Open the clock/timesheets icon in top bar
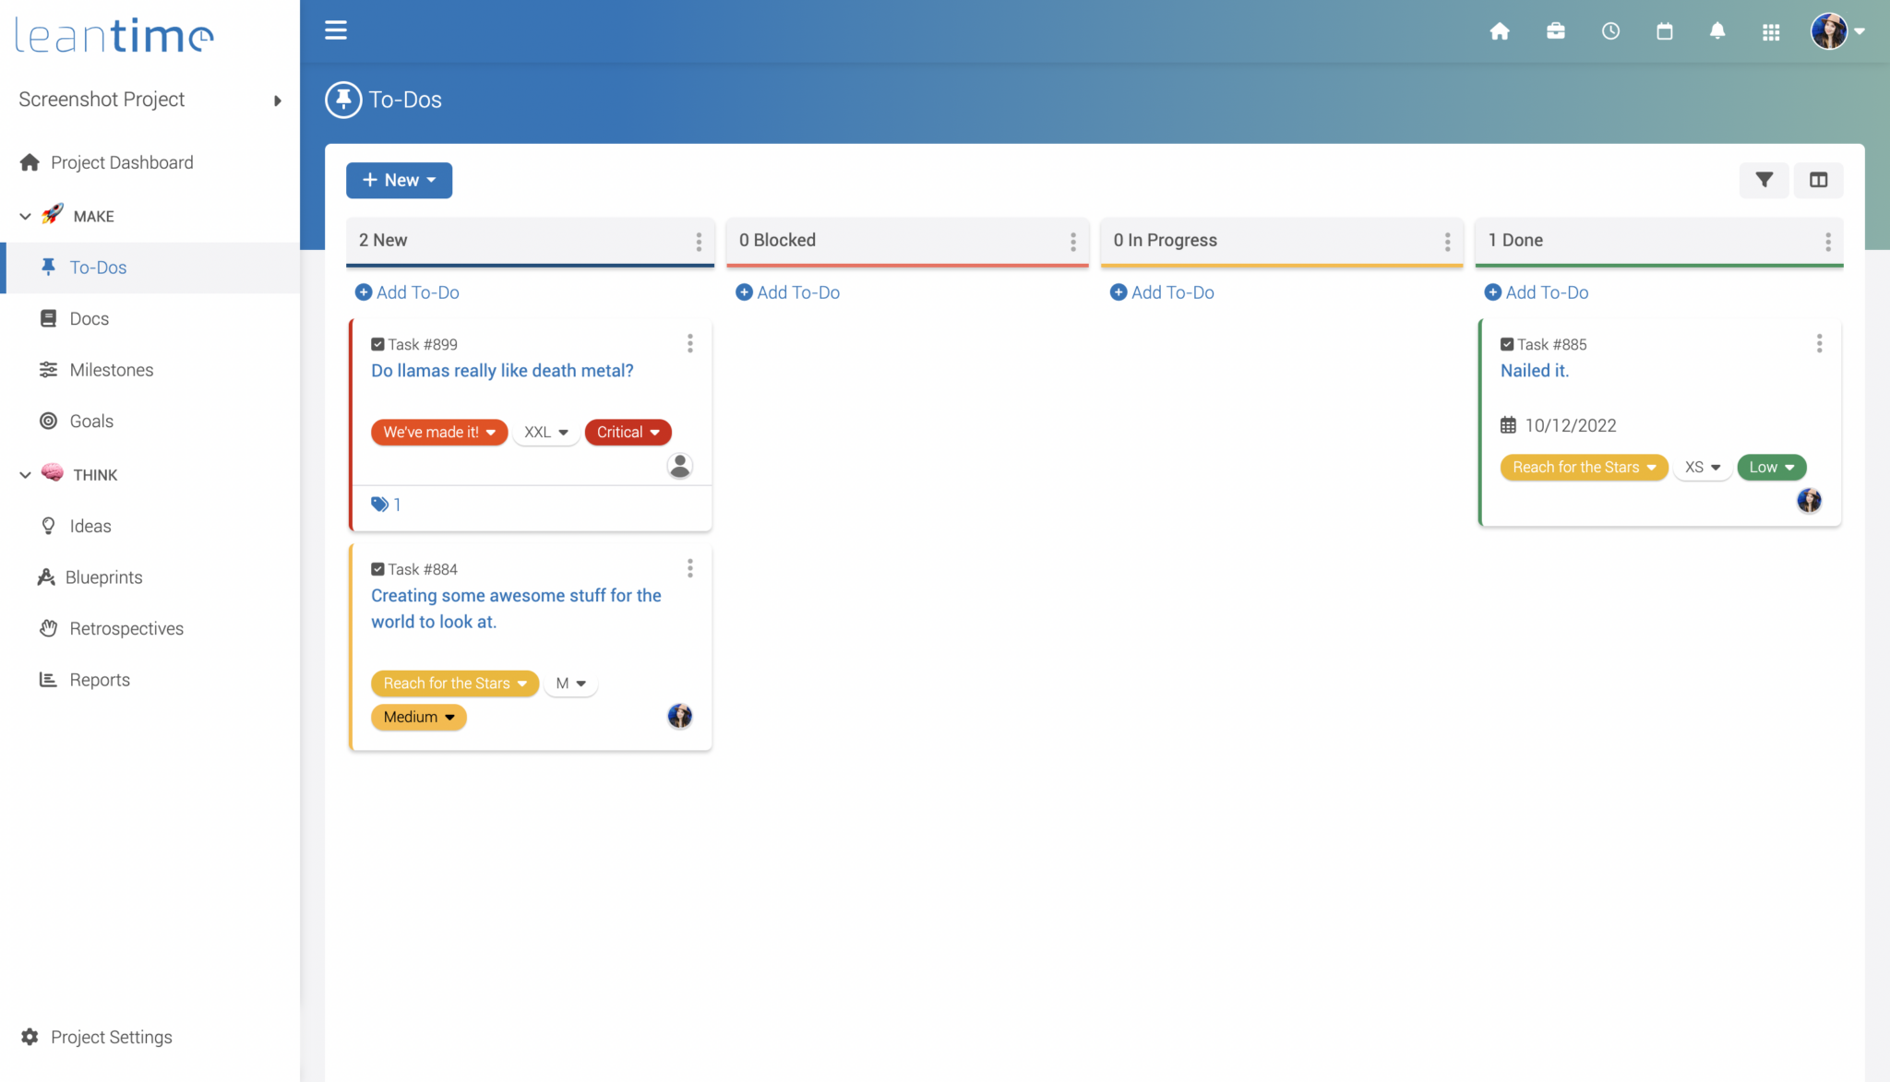Viewport: 1890px width, 1082px height. pyautogui.click(x=1611, y=30)
